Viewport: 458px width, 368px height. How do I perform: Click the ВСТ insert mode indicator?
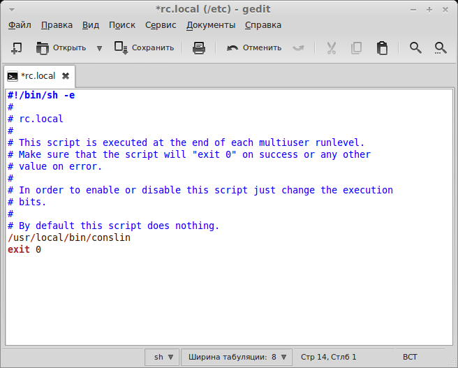410,357
